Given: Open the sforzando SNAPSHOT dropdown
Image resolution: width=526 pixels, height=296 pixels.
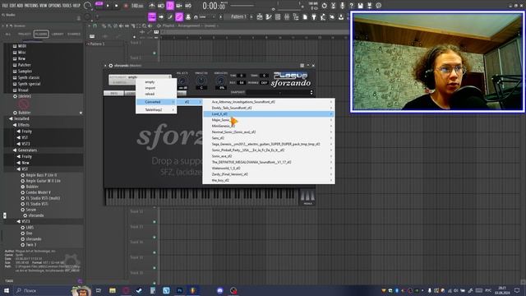Looking at the screenshot, I should point(280,92).
